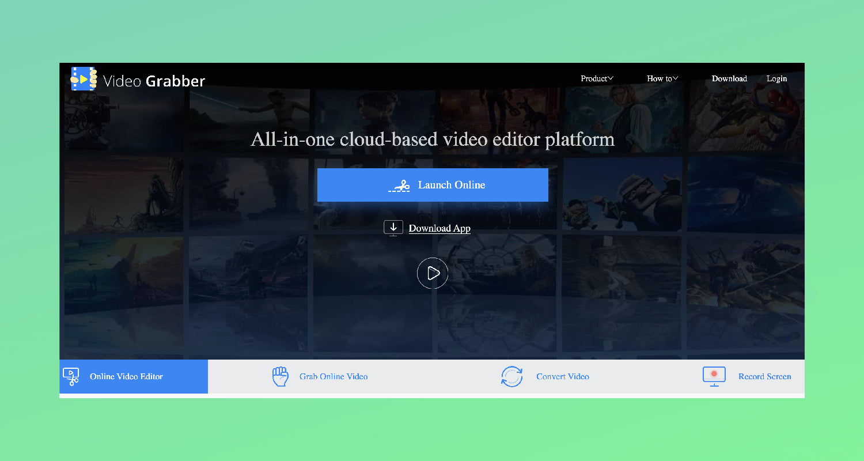The height and width of the screenshot is (461, 864).
Task: Click the fist icon for Grab Online Video
Action: (280, 377)
